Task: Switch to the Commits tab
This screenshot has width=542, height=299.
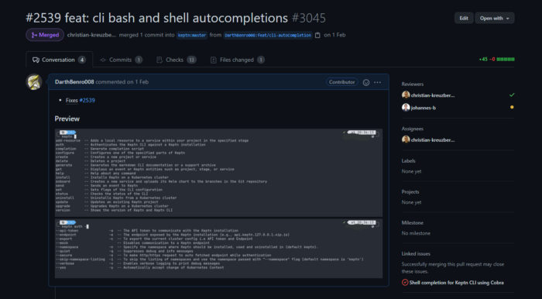Action: [x=121, y=60]
